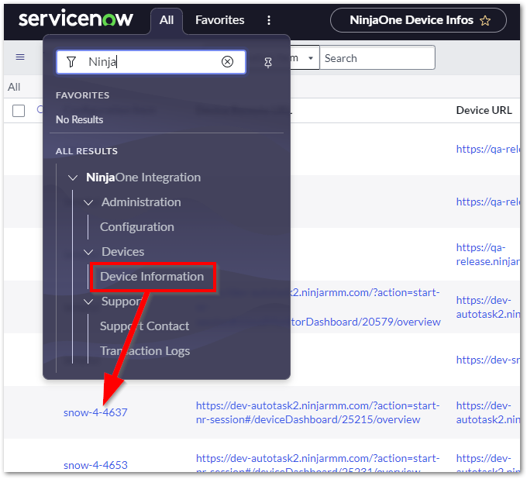This screenshot has height=479, width=527.
Task: Open the Device Information module
Action: [152, 277]
